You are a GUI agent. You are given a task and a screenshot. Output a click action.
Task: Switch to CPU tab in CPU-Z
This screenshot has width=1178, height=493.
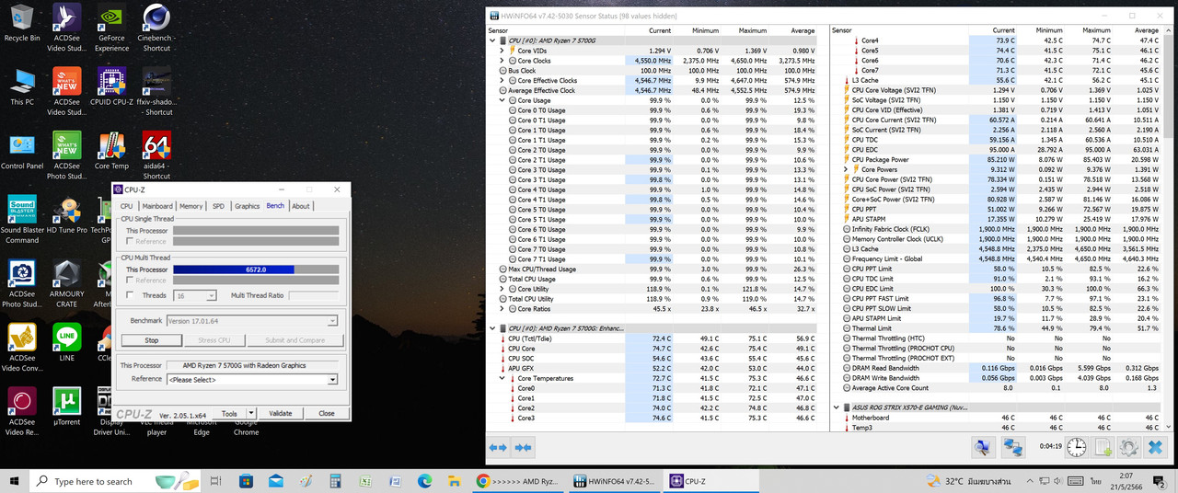tap(126, 206)
